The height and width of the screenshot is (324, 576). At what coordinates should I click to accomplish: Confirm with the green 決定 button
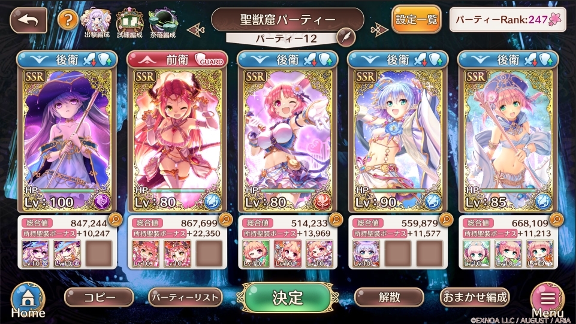(288, 298)
